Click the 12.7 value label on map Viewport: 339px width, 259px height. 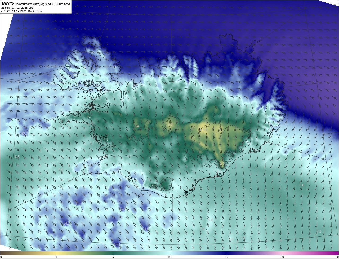pyautogui.click(x=24, y=133)
